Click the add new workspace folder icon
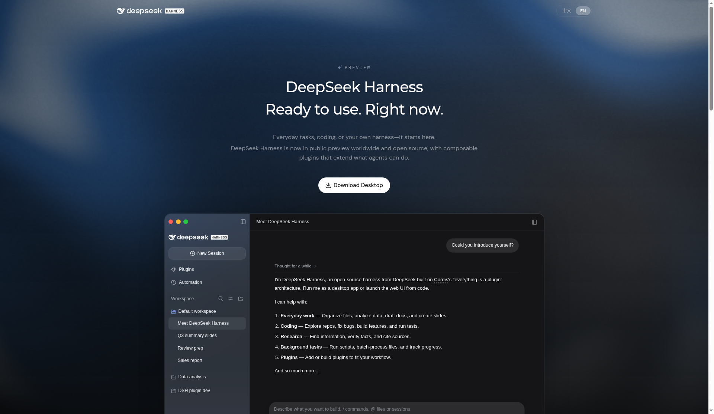 tap(241, 299)
